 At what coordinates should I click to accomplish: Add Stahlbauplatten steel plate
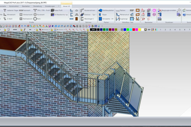tap(106, 10)
